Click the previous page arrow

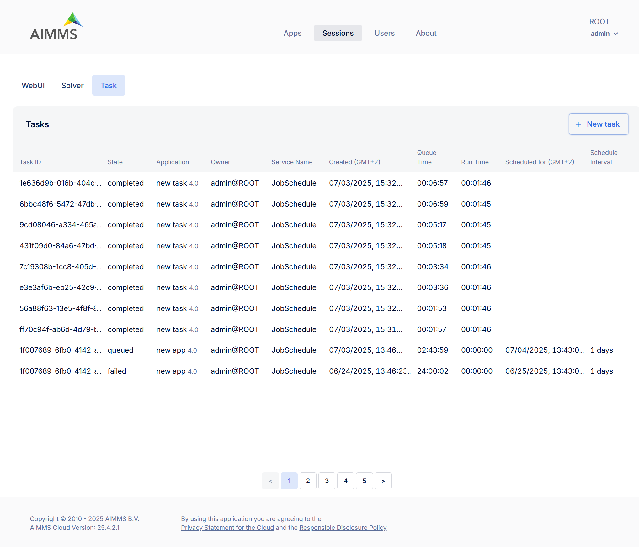(270, 481)
